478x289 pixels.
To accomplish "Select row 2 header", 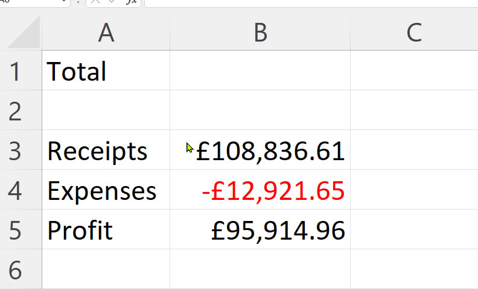I will (21, 110).
